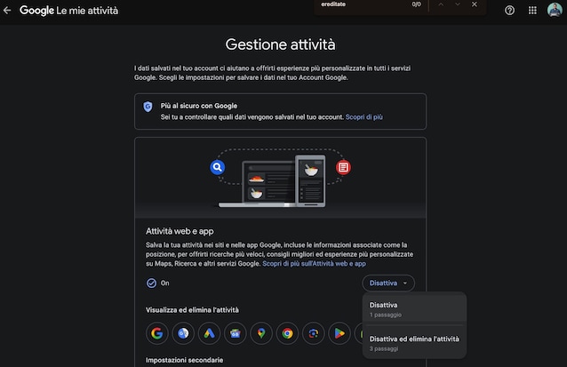View Google Translate activity icon
Viewport: 567px width, 367px height.
183,333
